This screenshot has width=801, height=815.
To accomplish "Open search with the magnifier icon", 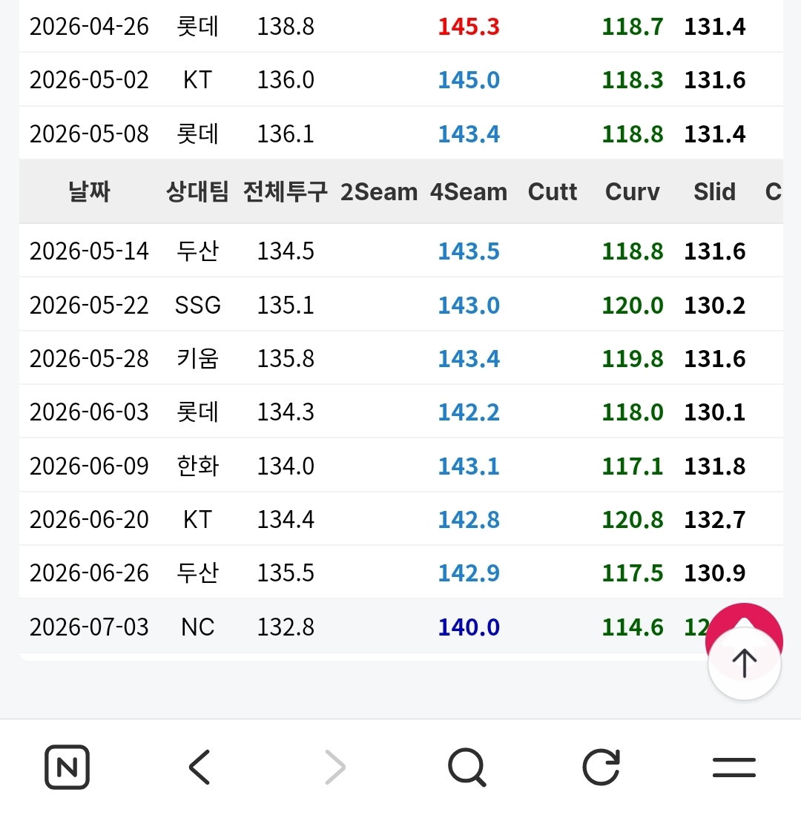I will tap(467, 767).
